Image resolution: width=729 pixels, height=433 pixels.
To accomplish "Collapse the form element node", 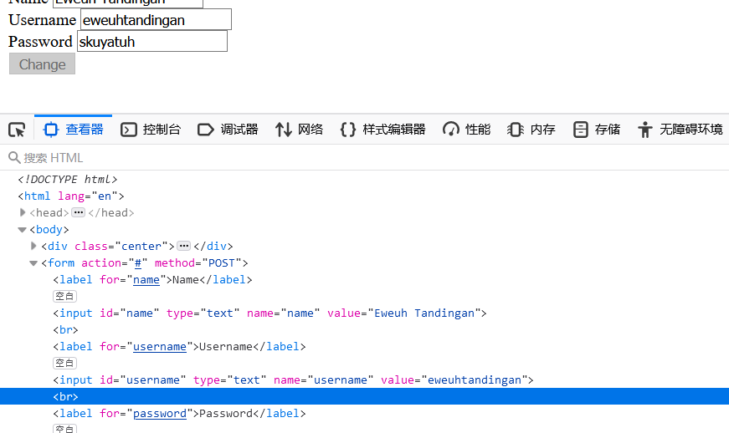I will click(x=33, y=263).
